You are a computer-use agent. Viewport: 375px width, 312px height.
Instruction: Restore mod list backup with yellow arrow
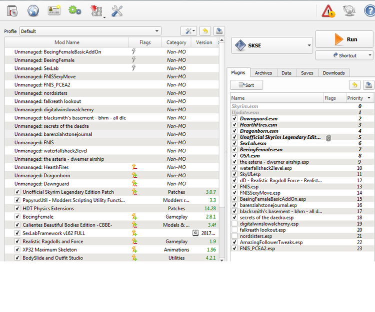(x=205, y=31)
